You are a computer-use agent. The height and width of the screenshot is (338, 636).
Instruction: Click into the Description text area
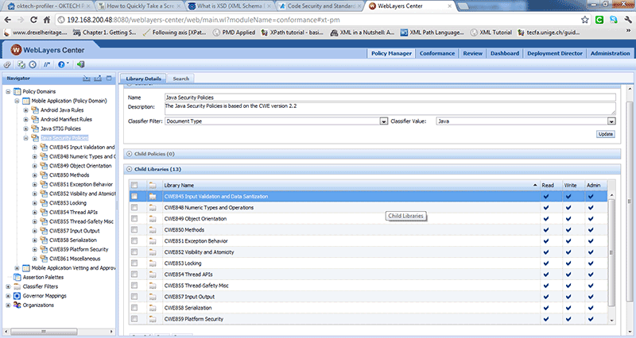tap(390, 109)
